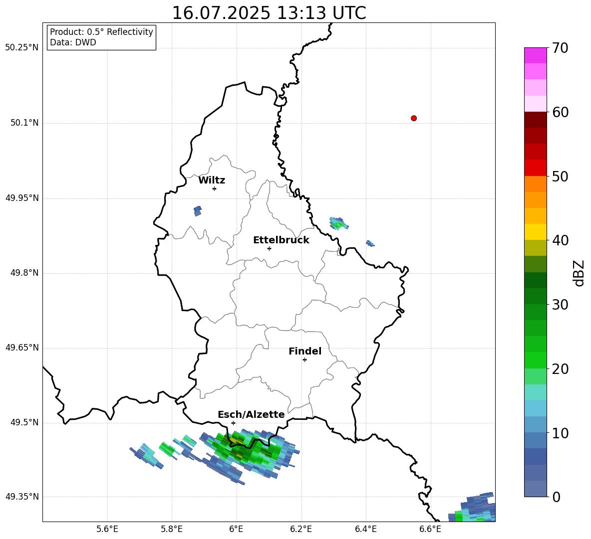Click the Wiltz city label
The height and width of the screenshot is (539, 591).
[212, 180]
